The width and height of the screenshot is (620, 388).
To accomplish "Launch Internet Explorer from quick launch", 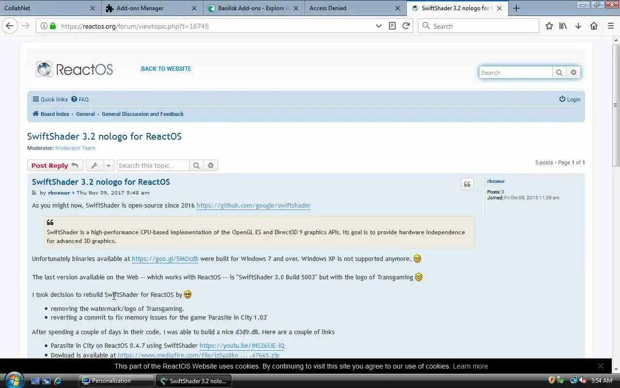I will 58,381.
